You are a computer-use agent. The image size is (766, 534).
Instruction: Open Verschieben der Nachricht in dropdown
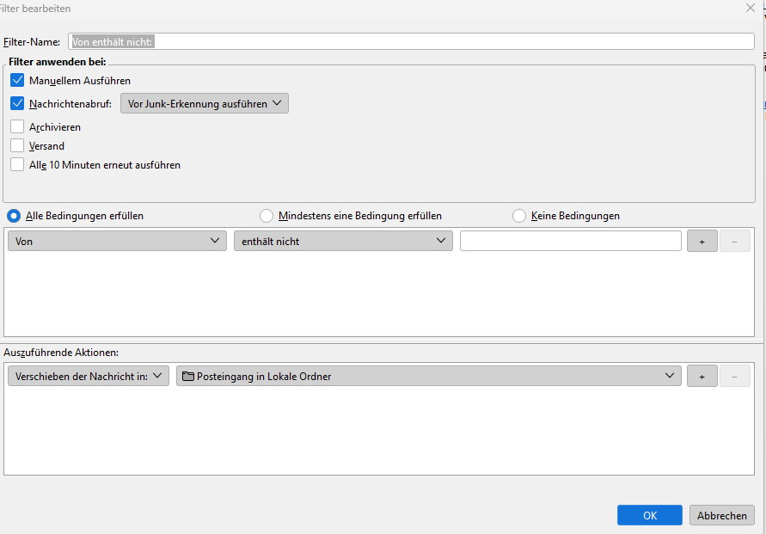pyautogui.click(x=89, y=376)
